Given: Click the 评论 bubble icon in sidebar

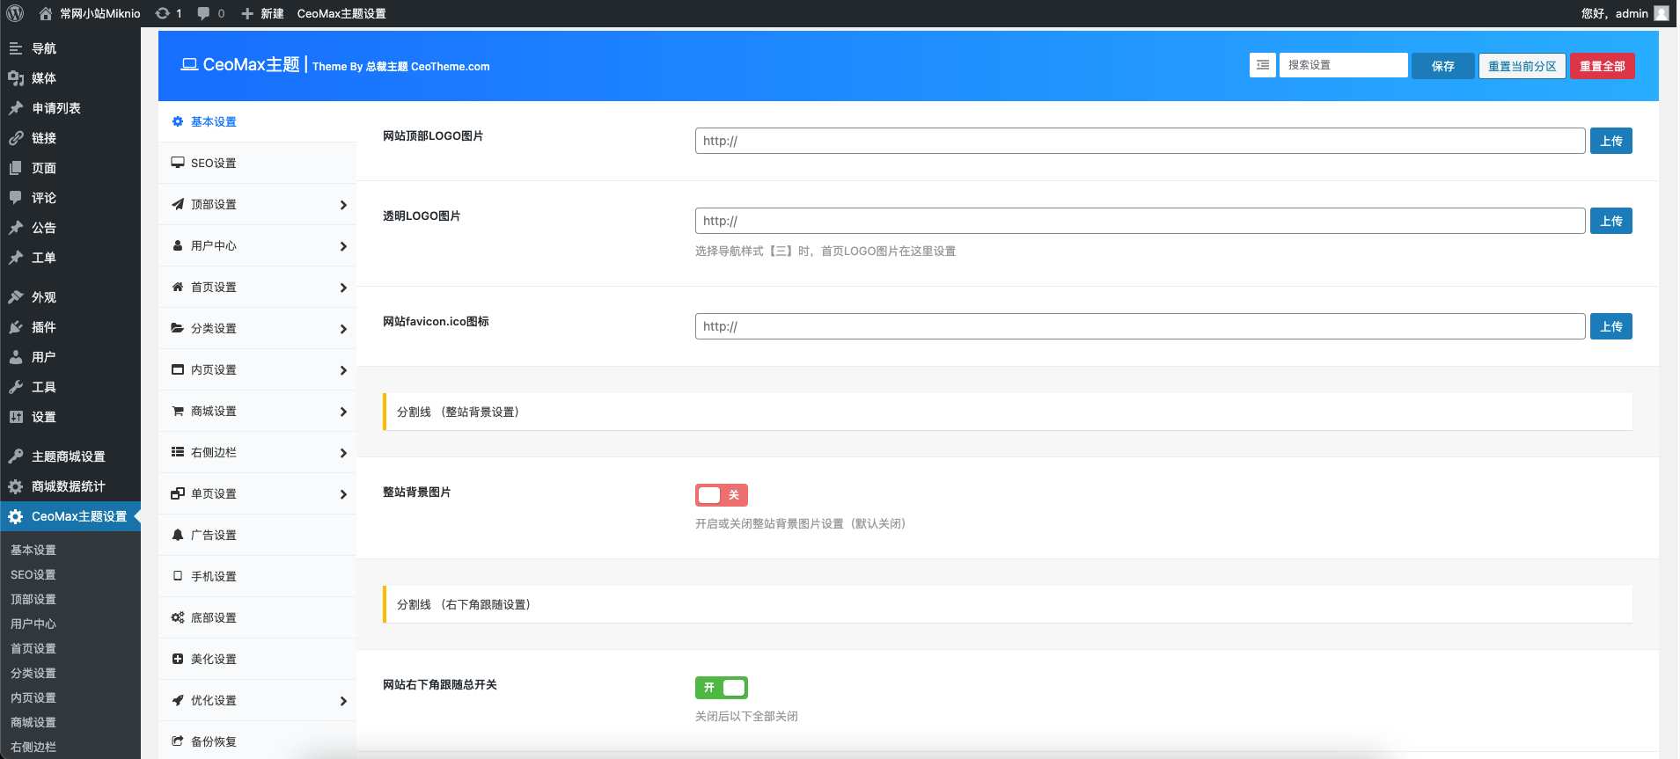Looking at the screenshot, I should click(x=16, y=198).
